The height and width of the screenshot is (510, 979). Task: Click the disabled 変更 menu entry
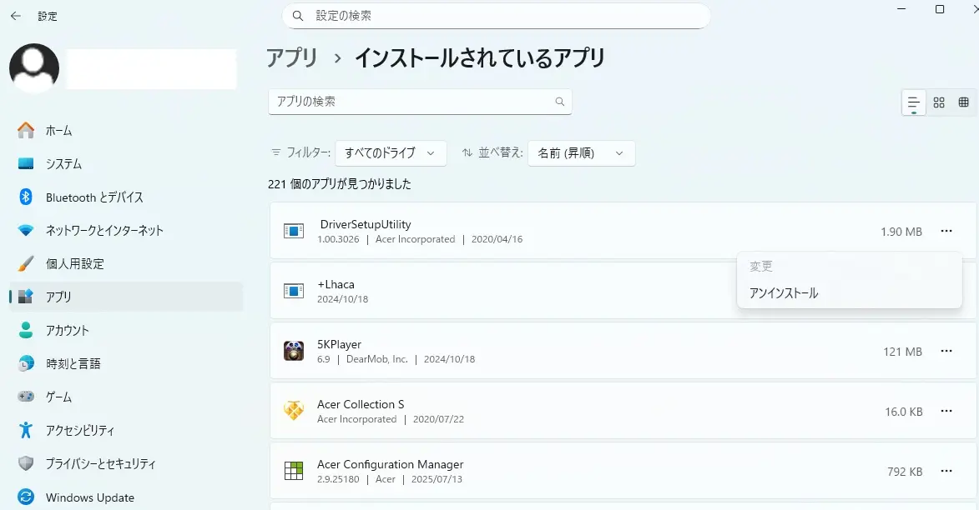coord(849,266)
